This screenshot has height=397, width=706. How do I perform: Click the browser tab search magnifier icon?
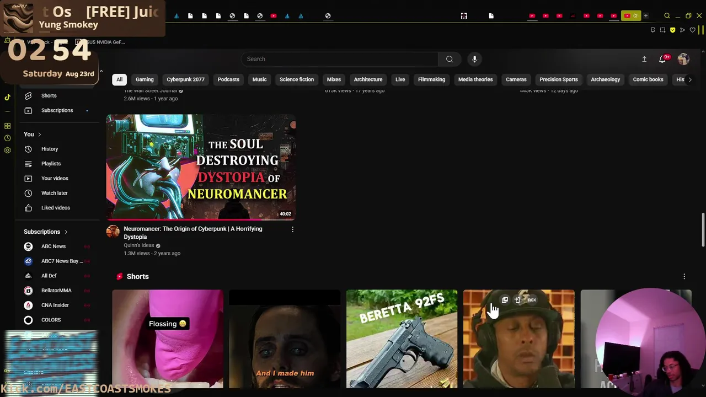(x=667, y=16)
